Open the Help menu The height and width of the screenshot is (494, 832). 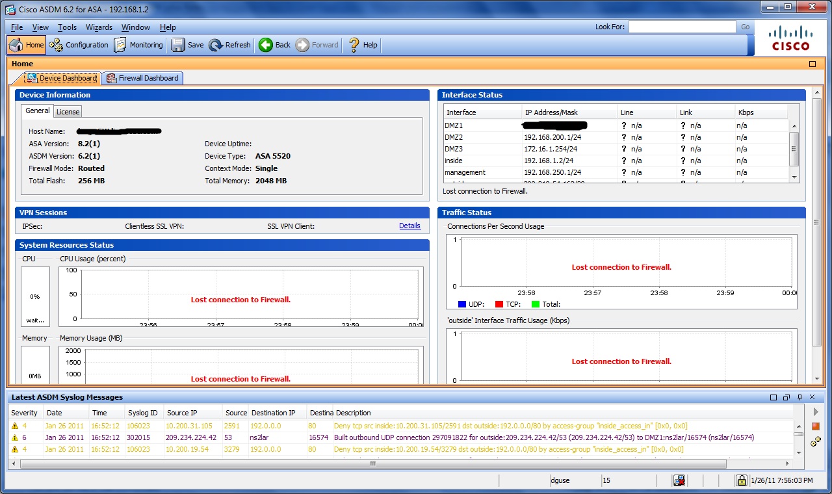[168, 27]
